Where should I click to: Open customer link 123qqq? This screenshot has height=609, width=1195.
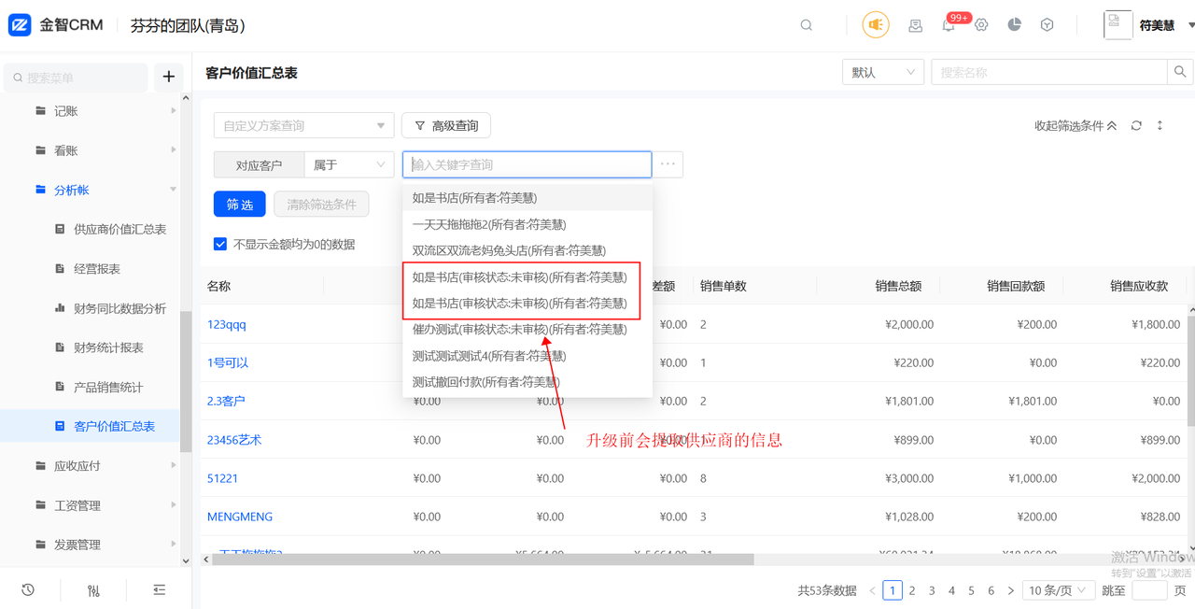[227, 324]
